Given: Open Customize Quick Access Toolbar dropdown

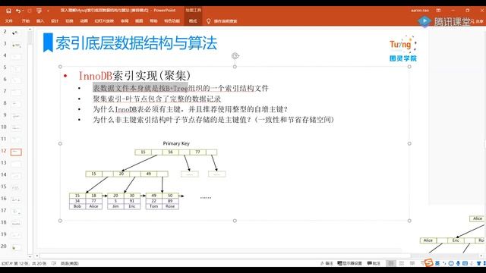Looking at the screenshot, I should pyautogui.click(x=48, y=11).
